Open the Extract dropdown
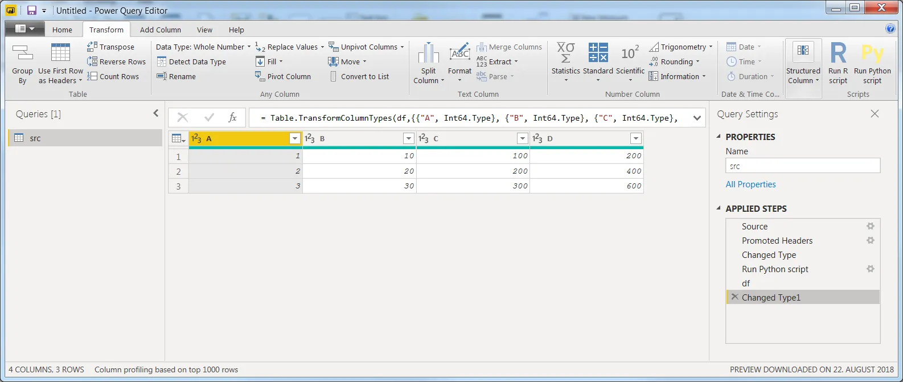This screenshot has width=903, height=382. pyautogui.click(x=497, y=61)
